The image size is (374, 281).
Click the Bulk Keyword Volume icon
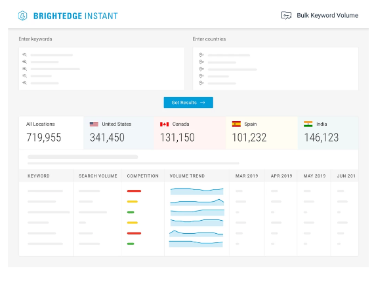click(286, 16)
